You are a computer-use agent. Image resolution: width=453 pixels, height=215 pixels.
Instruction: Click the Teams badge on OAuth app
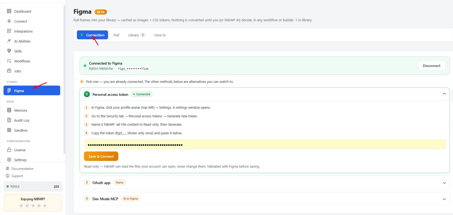(x=120, y=183)
